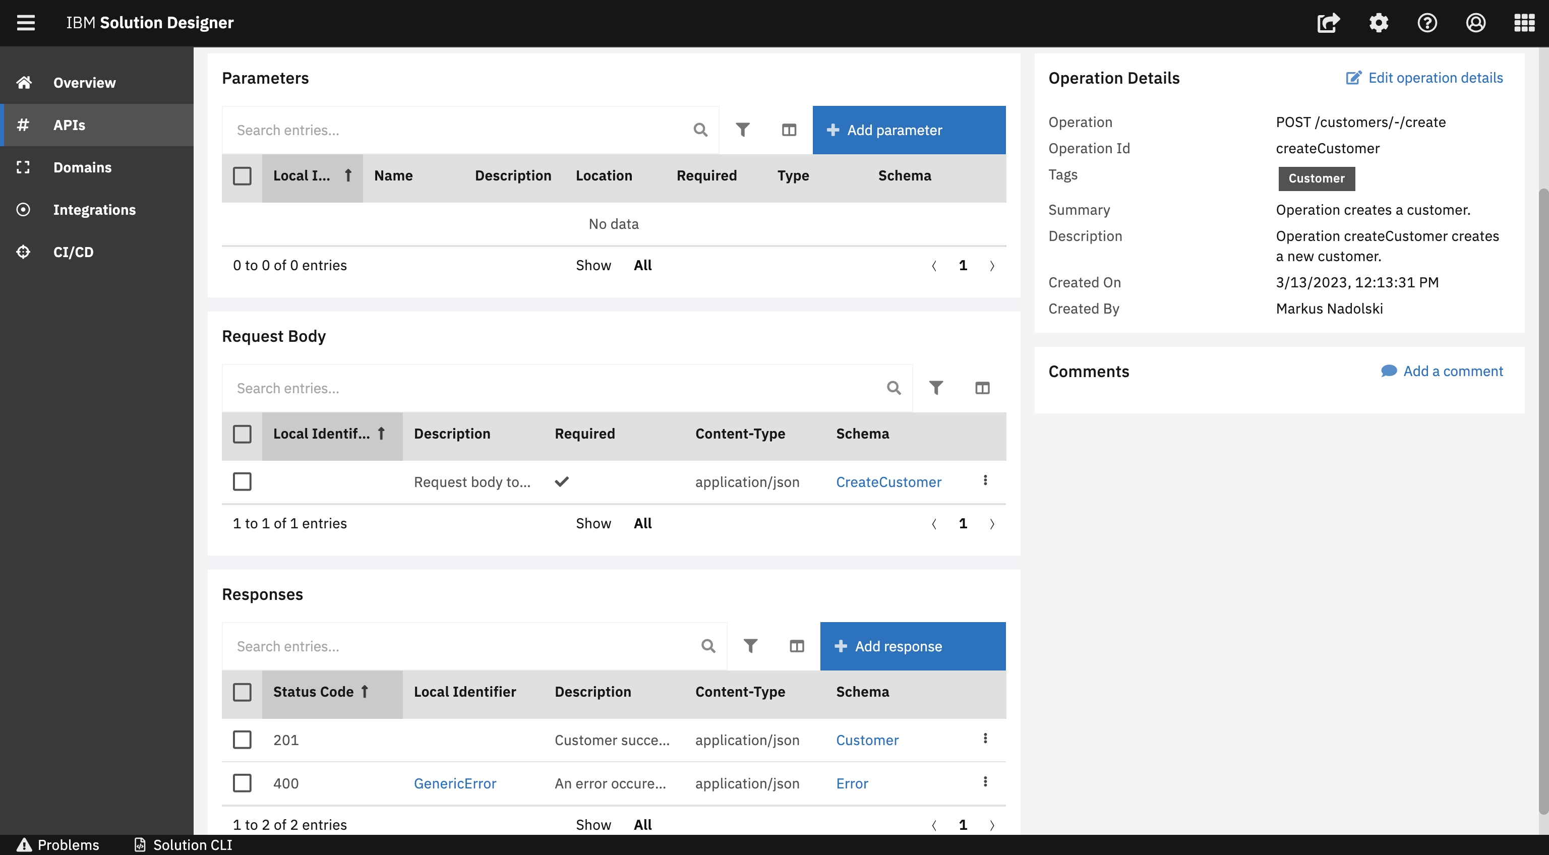Image resolution: width=1549 pixels, height=855 pixels.
Task: Open Request Body column chooser icon
Action: pos(982,388)
